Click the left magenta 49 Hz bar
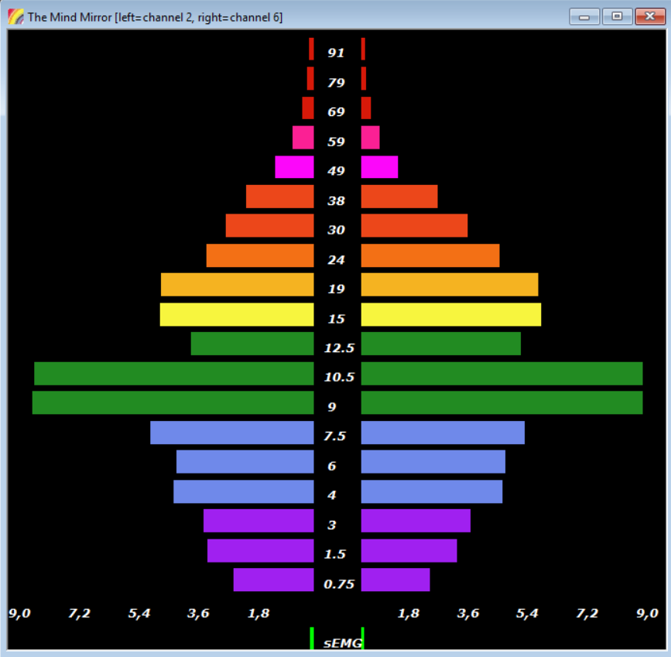The image size is (671, 657). coord(294,167)
